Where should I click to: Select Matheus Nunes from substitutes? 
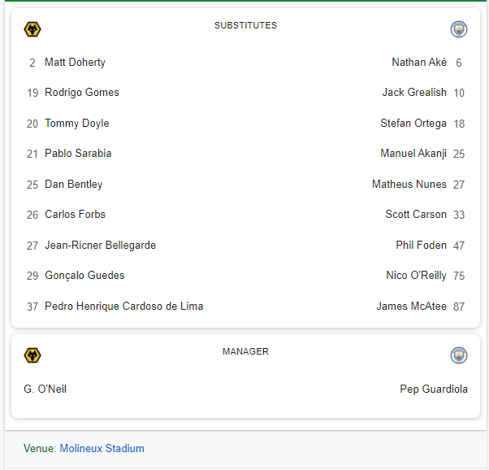click(409, 185)
